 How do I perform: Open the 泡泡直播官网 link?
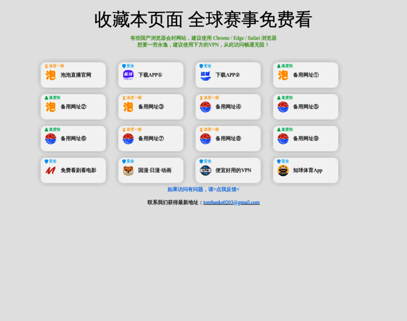(76, 75)
